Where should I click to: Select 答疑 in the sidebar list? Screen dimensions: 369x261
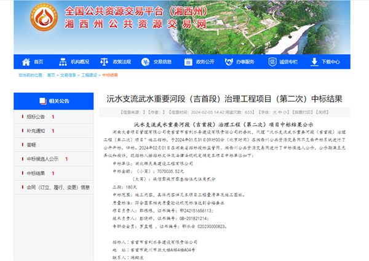coord(31,145)
